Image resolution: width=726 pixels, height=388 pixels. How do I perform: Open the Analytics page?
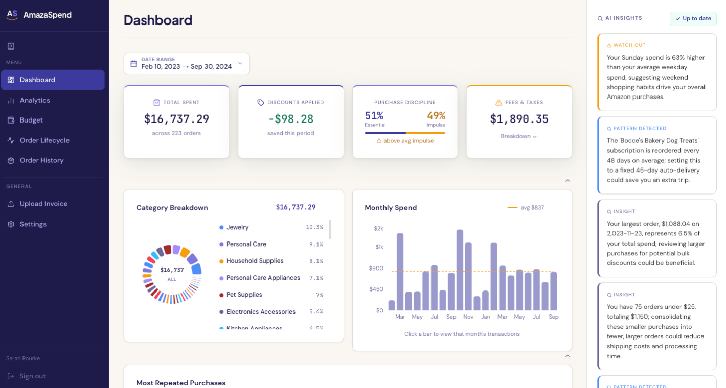pos(53,100)
